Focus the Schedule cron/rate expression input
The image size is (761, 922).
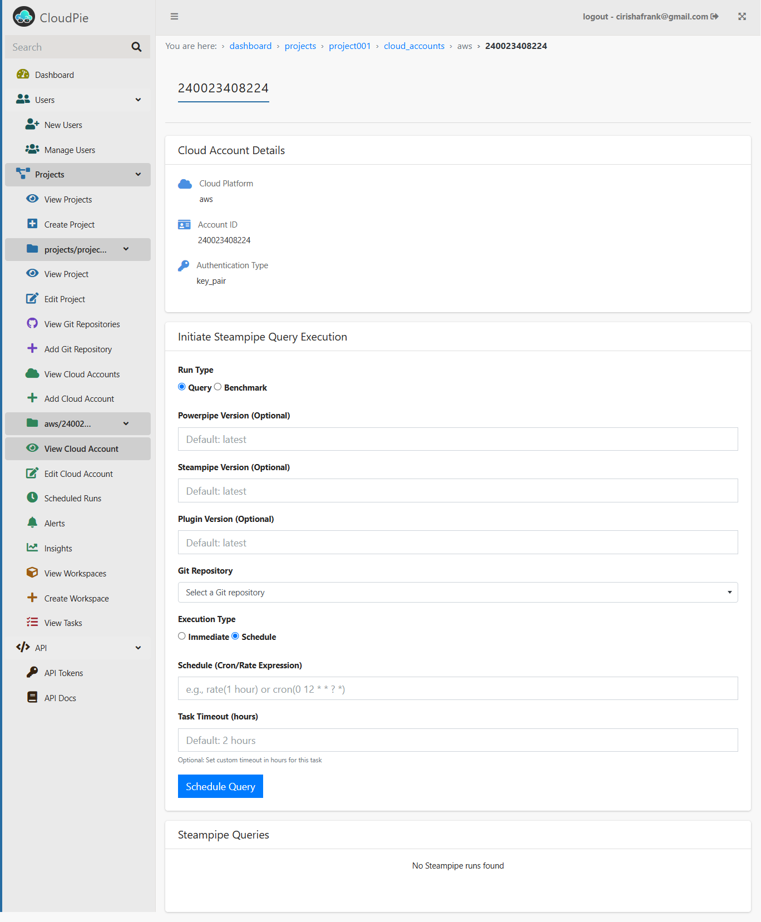point(458,689)
